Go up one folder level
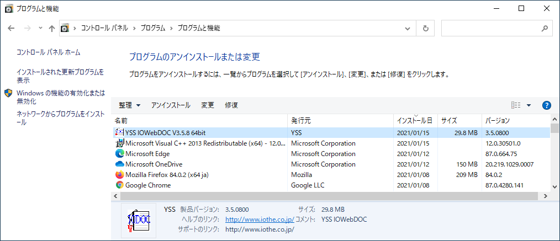 [52, 28]
